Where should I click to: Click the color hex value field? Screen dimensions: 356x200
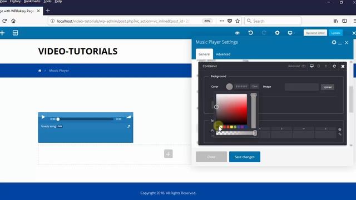(241, 87)
